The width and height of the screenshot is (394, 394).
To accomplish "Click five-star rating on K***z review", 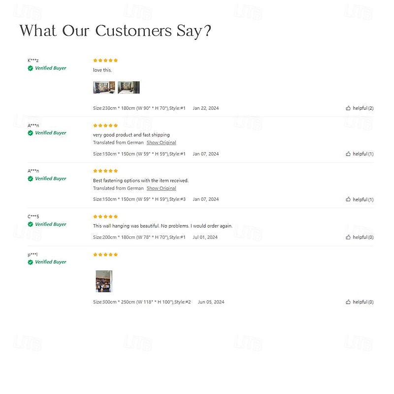I will tap(105, 60).
